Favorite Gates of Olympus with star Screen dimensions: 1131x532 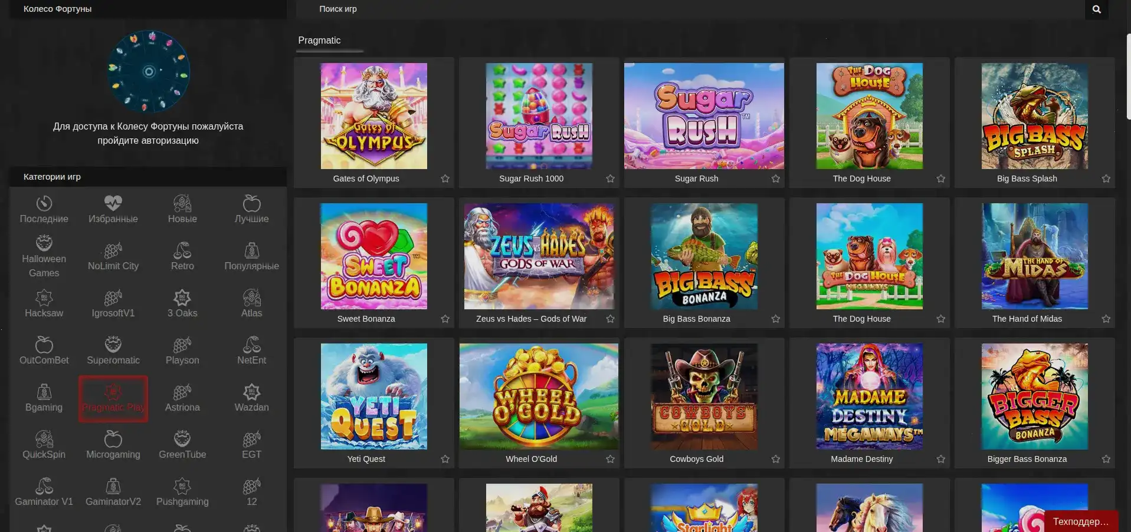click(x=445, y=179)
